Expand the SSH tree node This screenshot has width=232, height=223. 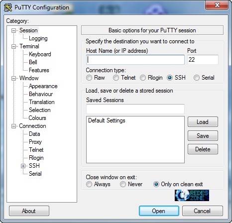23,166
